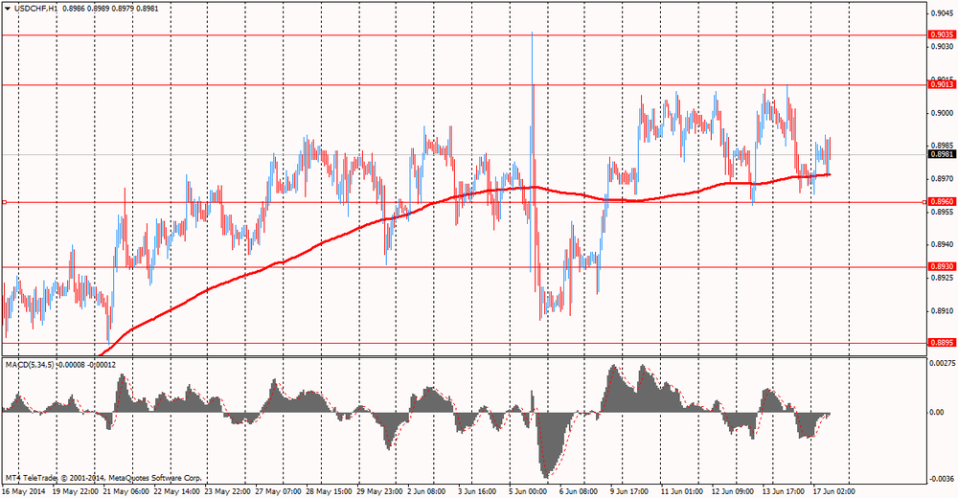This screenshot has width=958, height=498.
Task: Click the 23 May 22:00 time label
Action: 226,491
